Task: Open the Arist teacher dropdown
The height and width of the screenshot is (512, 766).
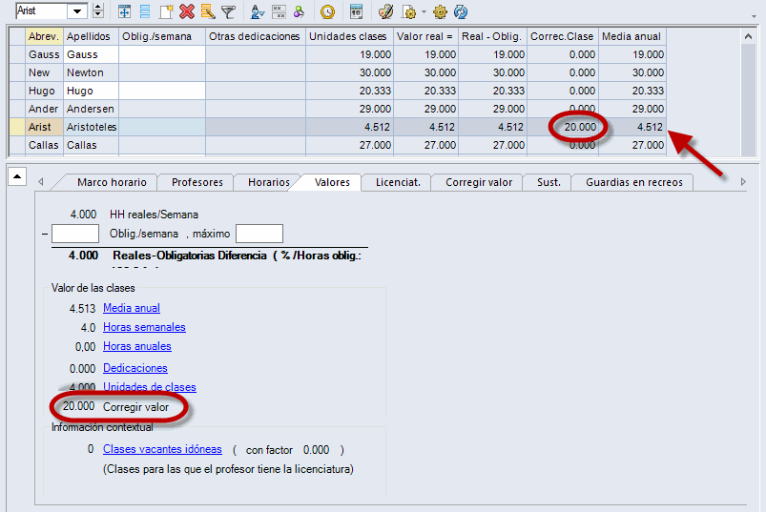Action: 78,11
